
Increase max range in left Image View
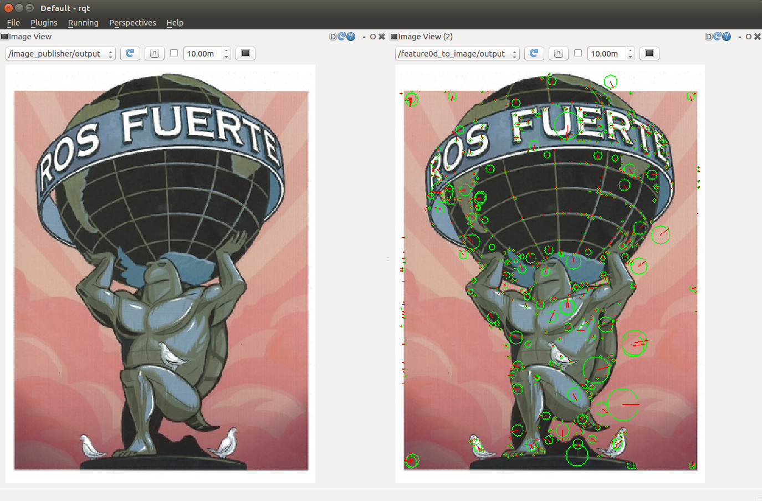[x=226, y=50]
